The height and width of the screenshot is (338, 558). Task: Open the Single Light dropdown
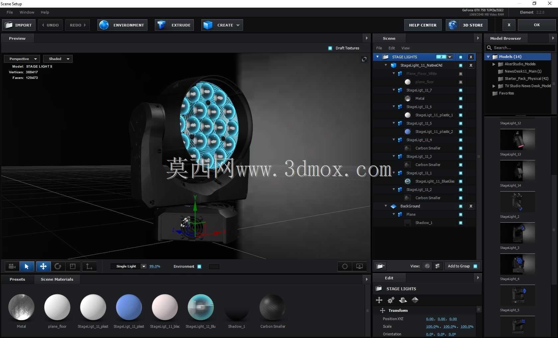click(129, 266)
